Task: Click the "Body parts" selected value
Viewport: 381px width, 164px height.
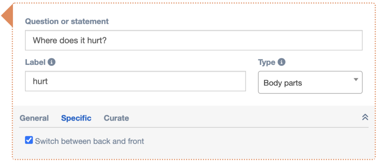Action: (x=283, y=83)
